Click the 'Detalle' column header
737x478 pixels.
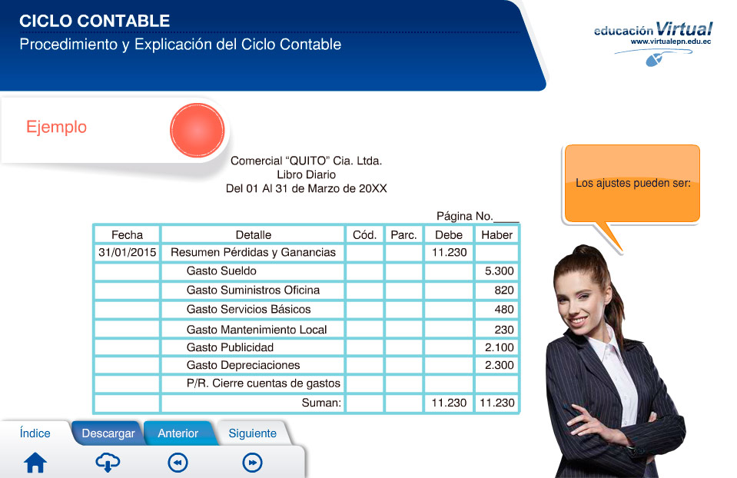coord(254,234)
